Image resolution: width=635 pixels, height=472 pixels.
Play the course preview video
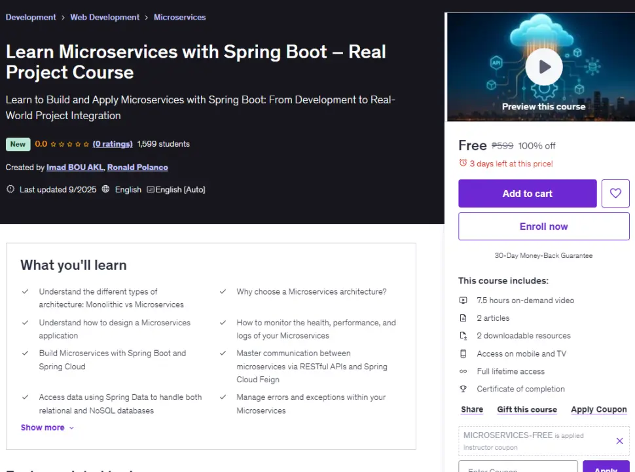pos(543,67)
